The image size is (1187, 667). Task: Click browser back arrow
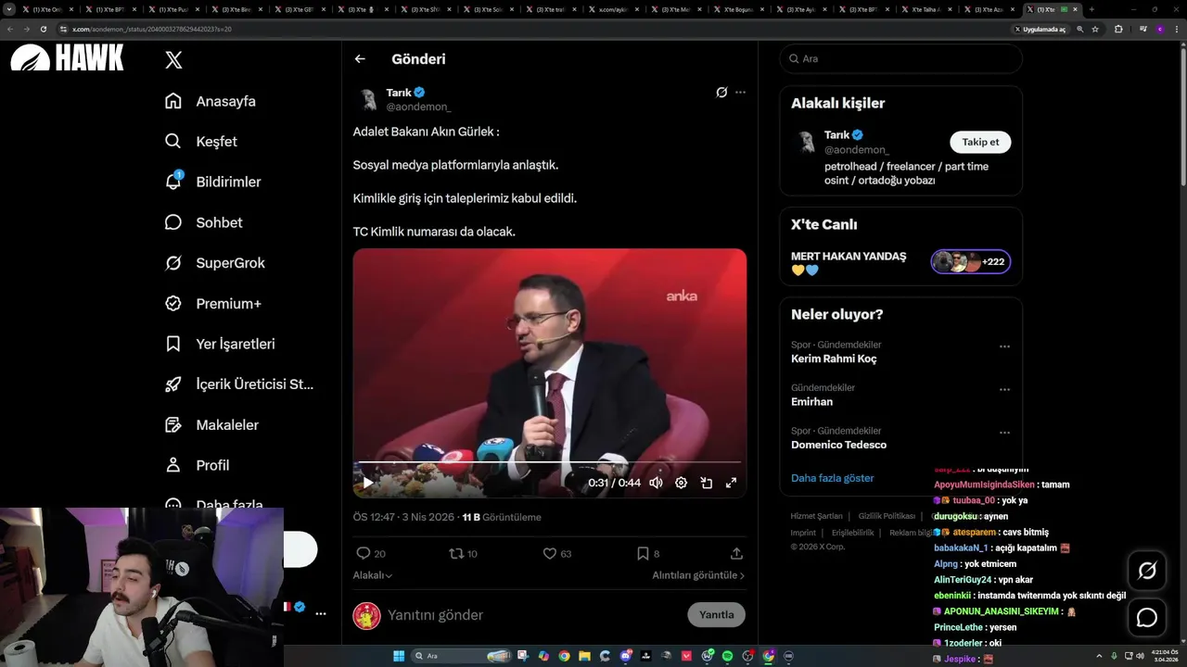(10, 29)
